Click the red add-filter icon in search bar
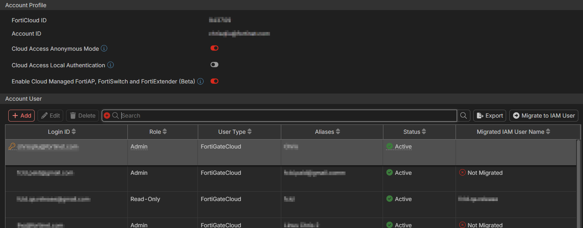This screenshot has height=228, width=583. pyautogui.click(x=107, y=115)
